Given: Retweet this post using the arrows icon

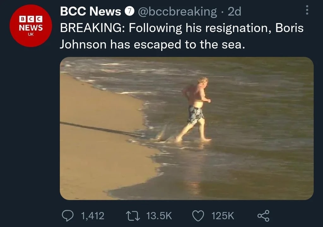Looking at the screenshot, I should pyautogui.click(x=131, y=216).
